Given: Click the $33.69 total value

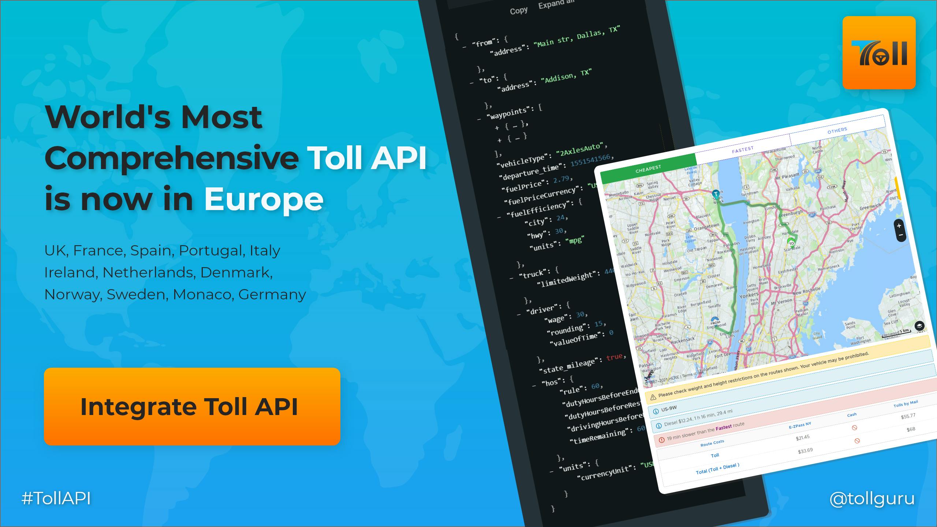Looking at the screenshot, I should coord(805,451).
